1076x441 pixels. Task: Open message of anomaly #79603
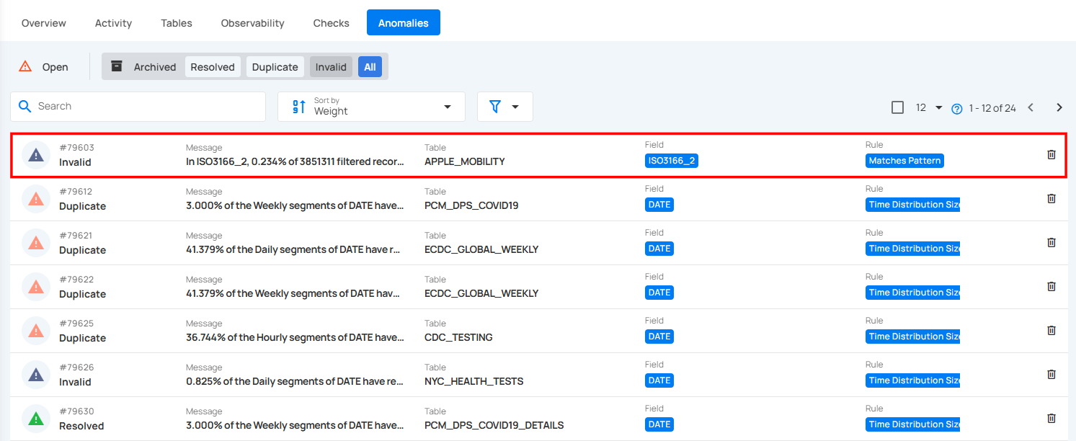pyautogui.click(x=295, y=161)
